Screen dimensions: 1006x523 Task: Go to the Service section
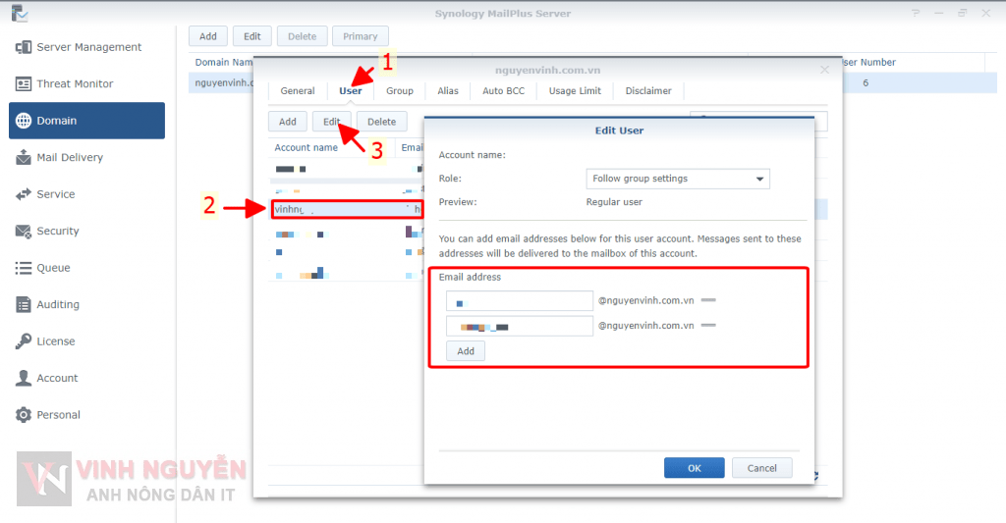pyautogui.click(x=55, y=194)
